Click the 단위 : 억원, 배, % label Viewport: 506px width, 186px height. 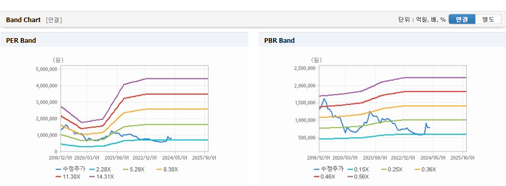point(422,20)
